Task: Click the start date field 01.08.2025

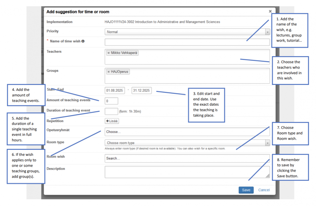Action: [115, 91]
